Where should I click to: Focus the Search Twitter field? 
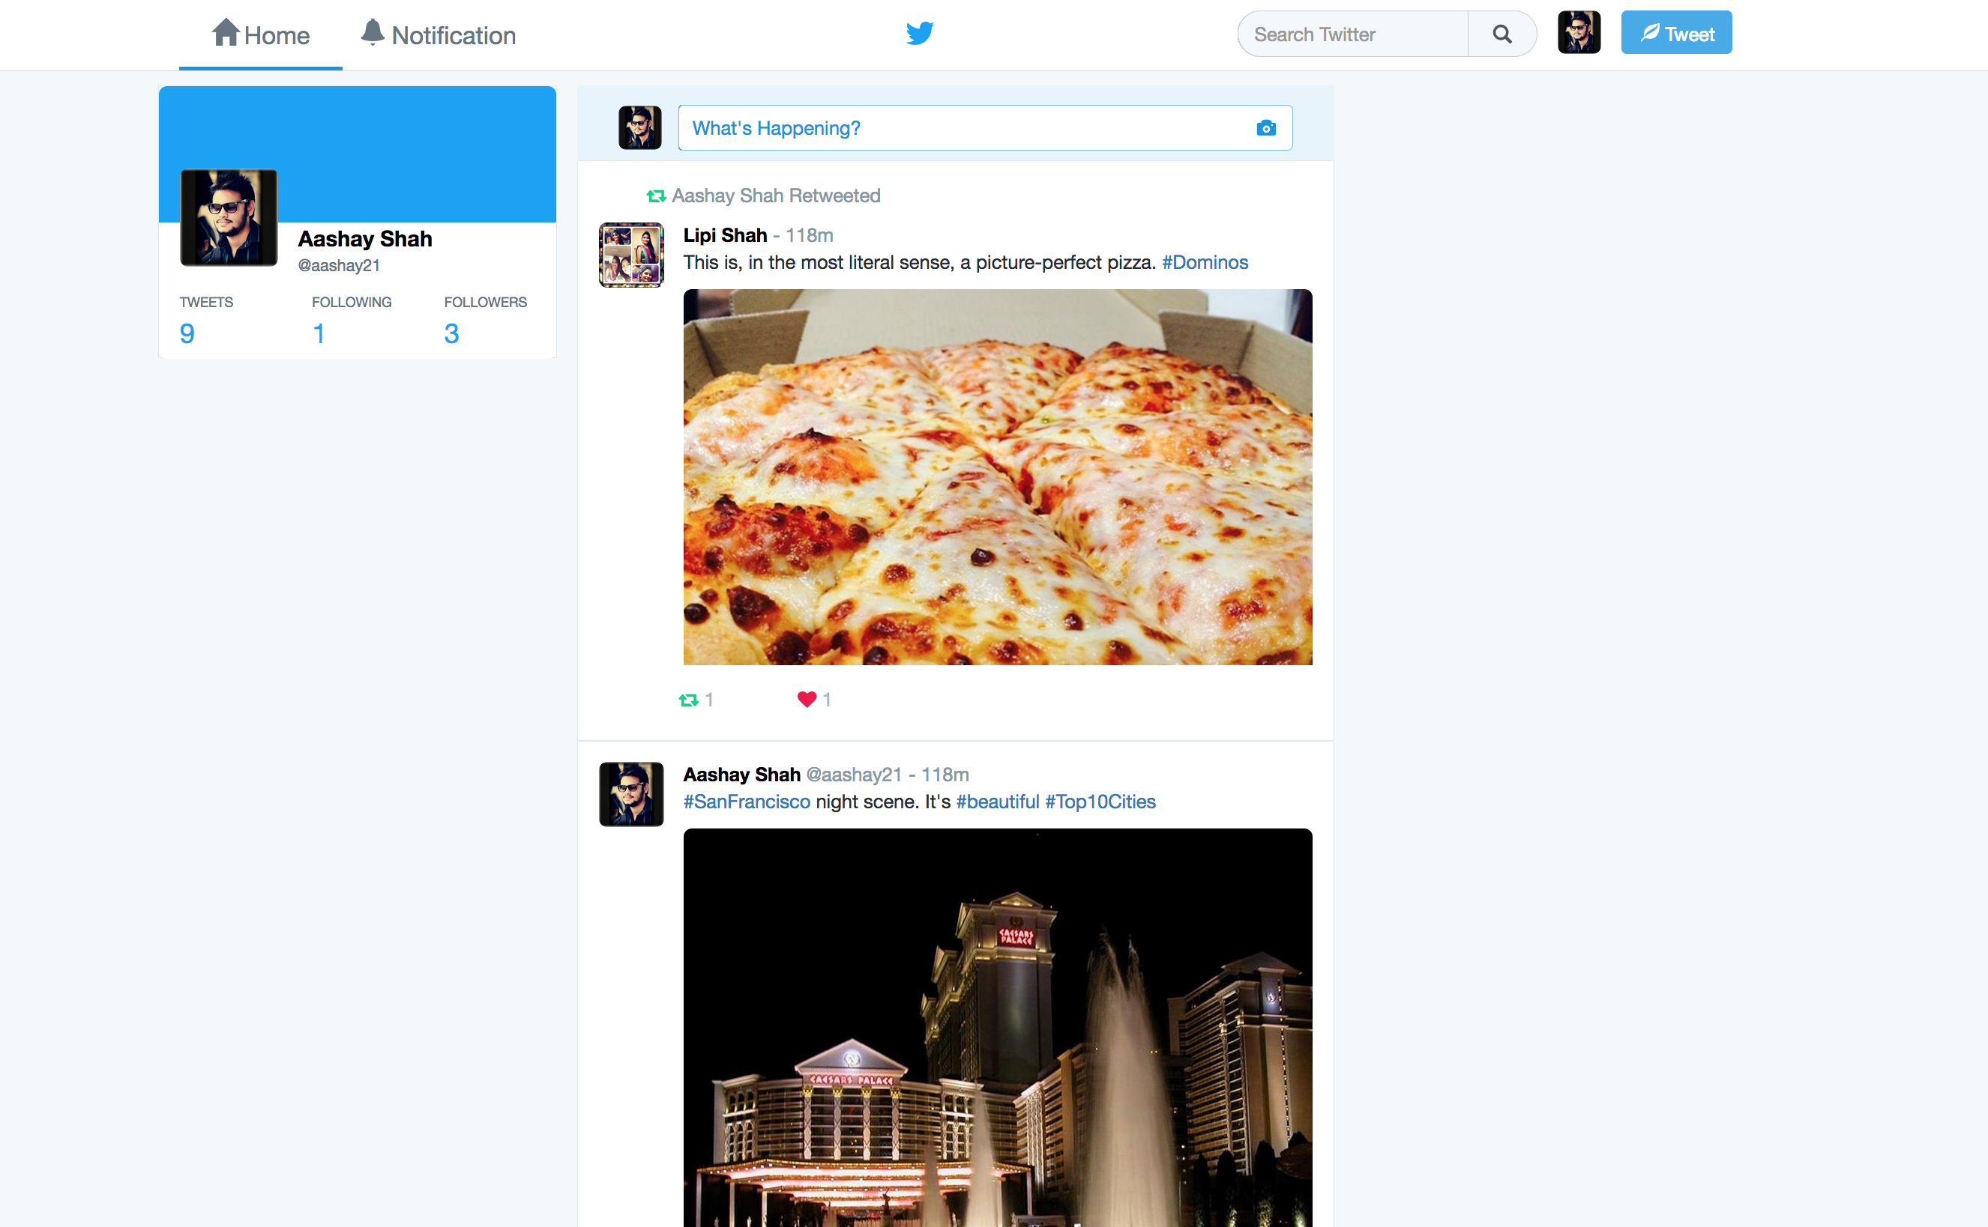[x=1353, y=34]
